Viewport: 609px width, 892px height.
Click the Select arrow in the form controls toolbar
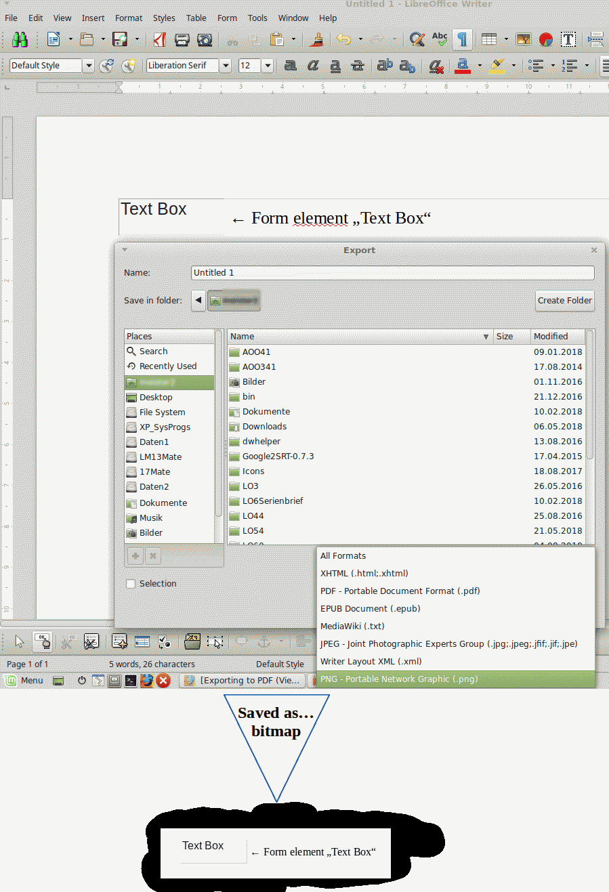click(x=19, y=641)
